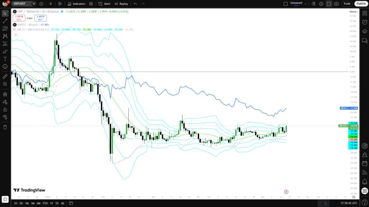Open the Indicators menu button
Image resolution: width=369 pixels, height=207 pixels.
(76, 4)
